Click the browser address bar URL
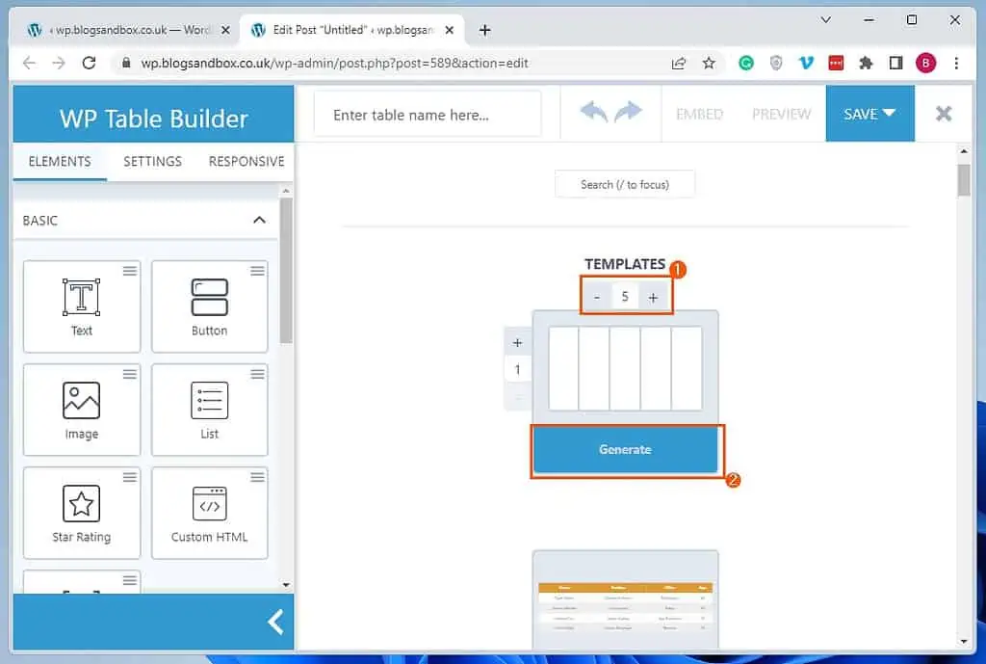986x664 pixels. coord(334,63)
